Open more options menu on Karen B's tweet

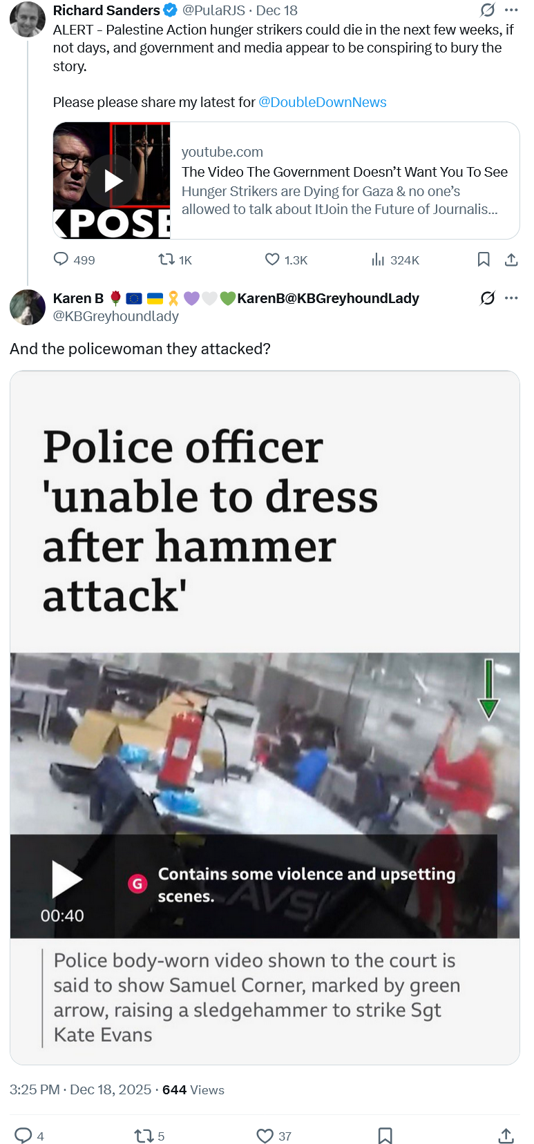click(x=511, y=298)
